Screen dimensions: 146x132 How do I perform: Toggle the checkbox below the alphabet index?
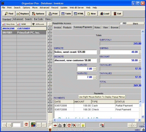pos(50,126)
